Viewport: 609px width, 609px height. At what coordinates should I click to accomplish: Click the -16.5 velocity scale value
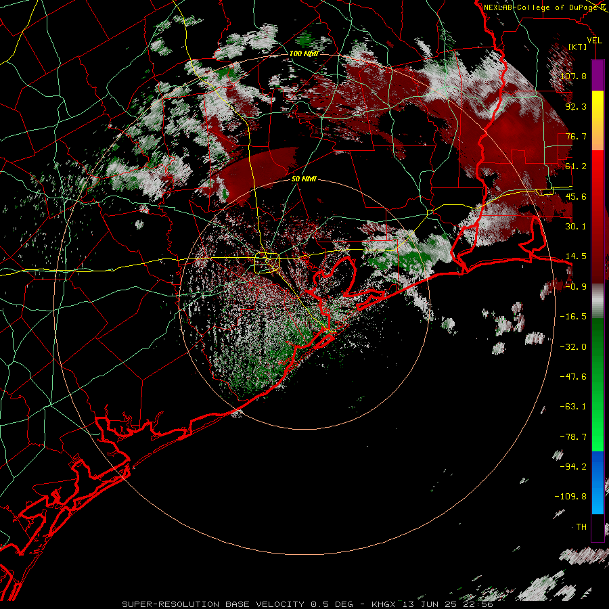(573, 317)
